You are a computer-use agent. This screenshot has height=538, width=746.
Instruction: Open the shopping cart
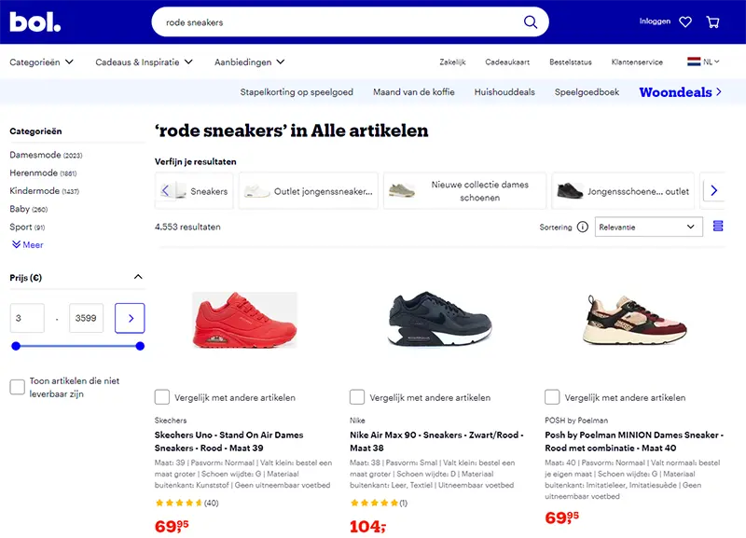(x=713, y=21)
